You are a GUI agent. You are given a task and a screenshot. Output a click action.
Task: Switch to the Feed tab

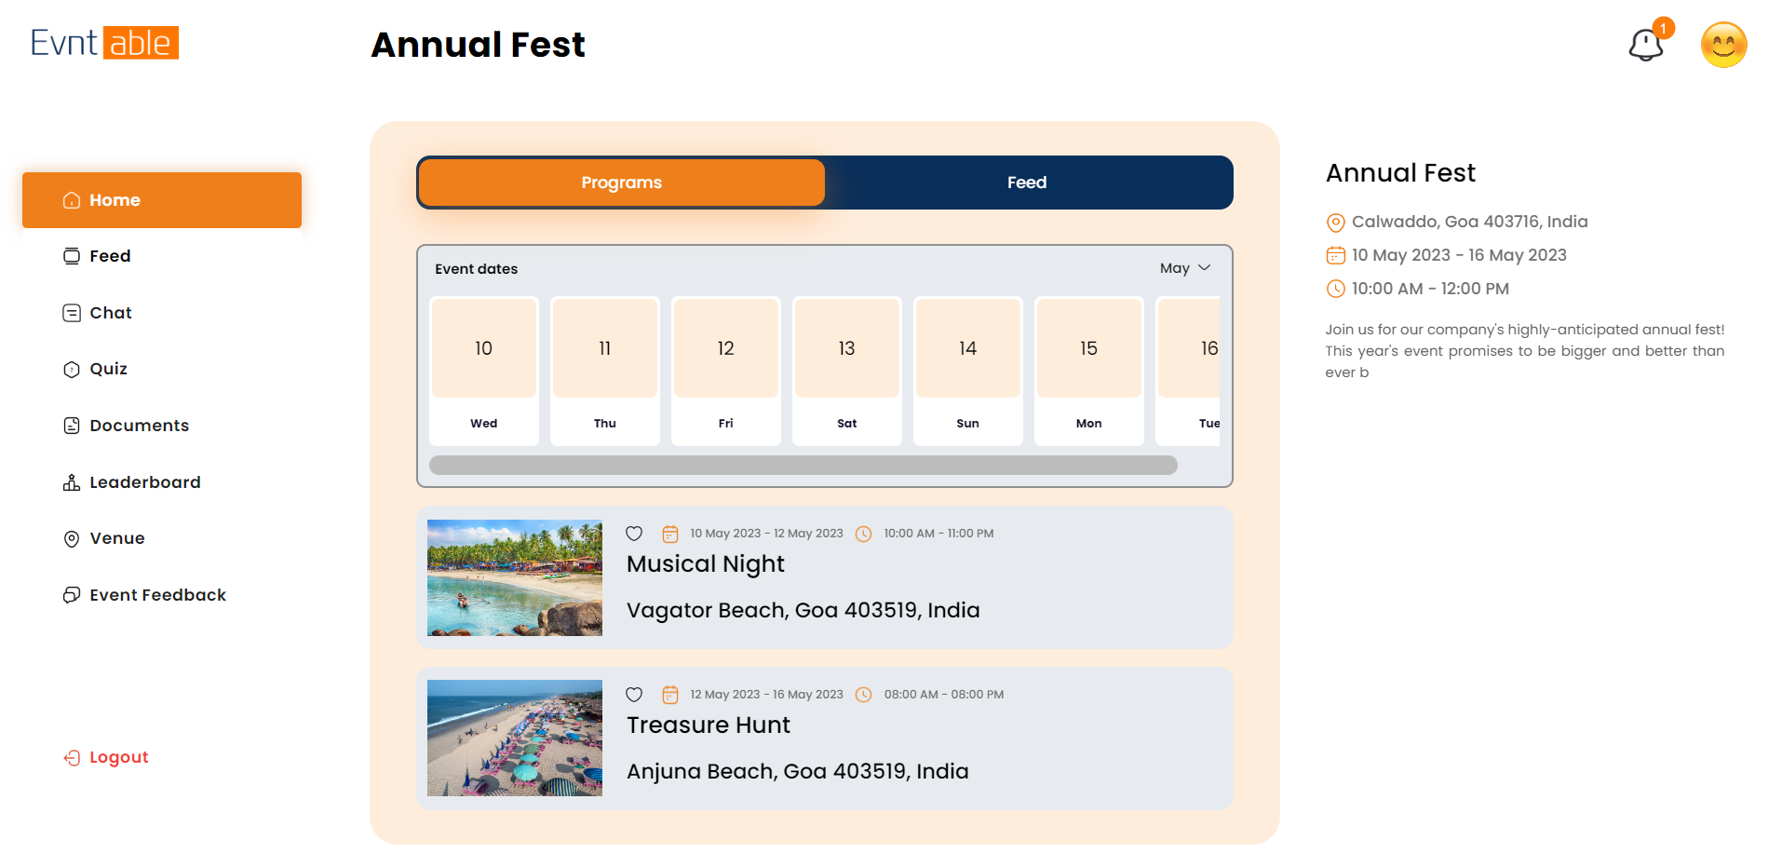(1027, 183)
